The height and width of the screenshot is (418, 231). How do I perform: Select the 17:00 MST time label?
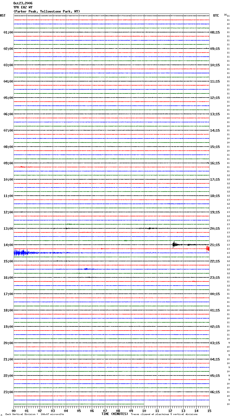pos(8,294)
